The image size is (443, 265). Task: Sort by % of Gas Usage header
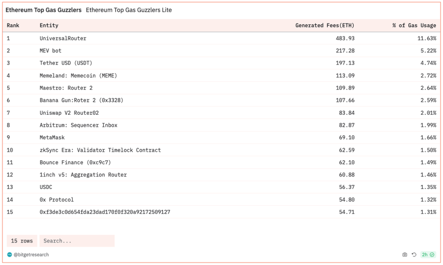click(414, 25)
